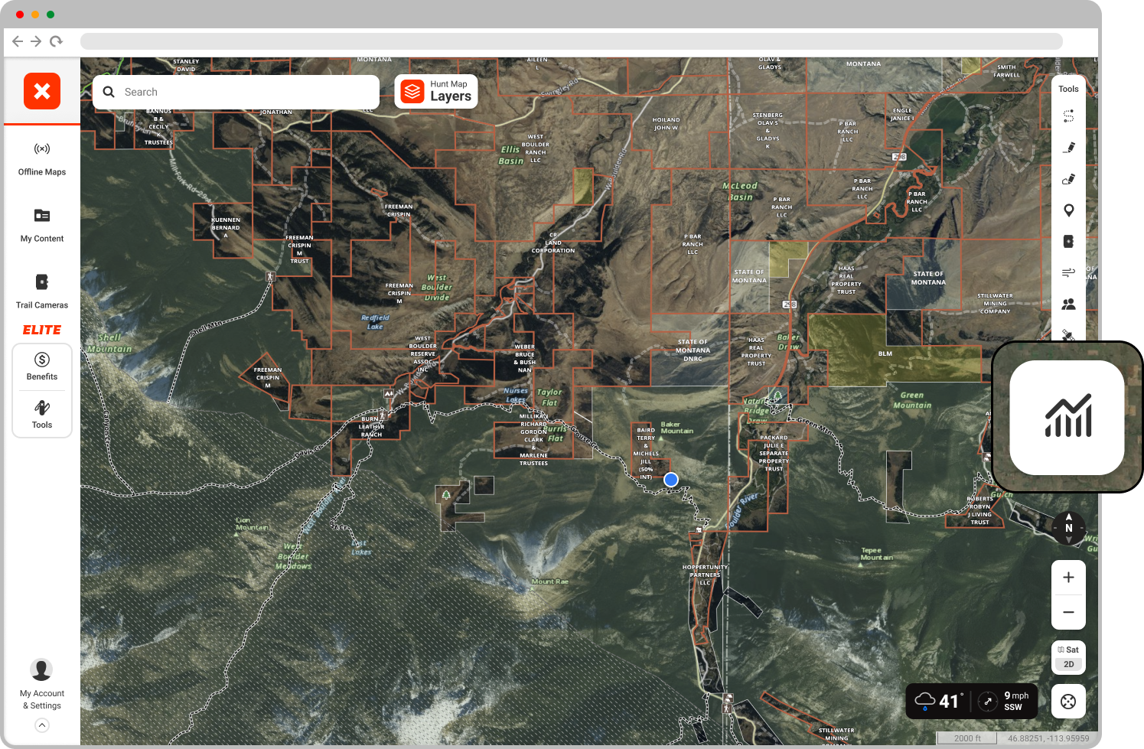This screenshot has width=1144, height=749.
Task: Click the Stillwater Mining Company parcel label
Action: [995, 303]
